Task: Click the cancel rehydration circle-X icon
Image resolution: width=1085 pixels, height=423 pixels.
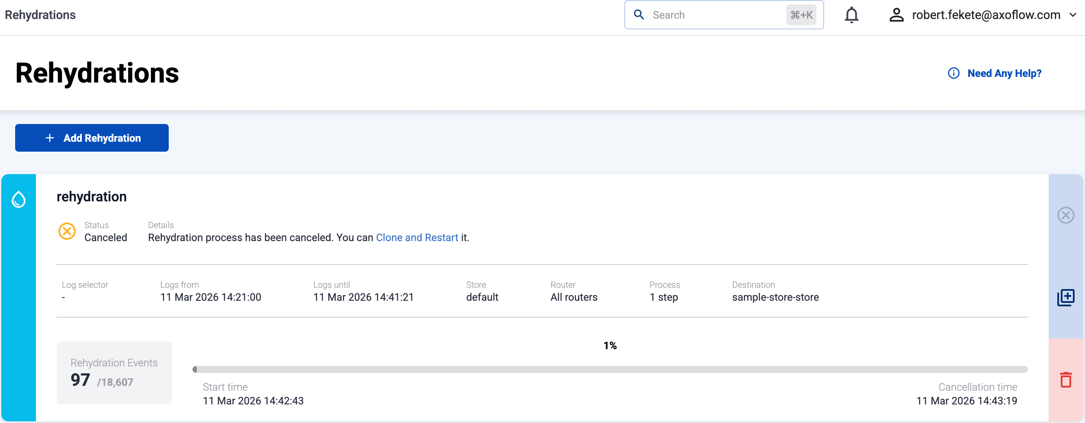Action: [x=1066, y=215]
